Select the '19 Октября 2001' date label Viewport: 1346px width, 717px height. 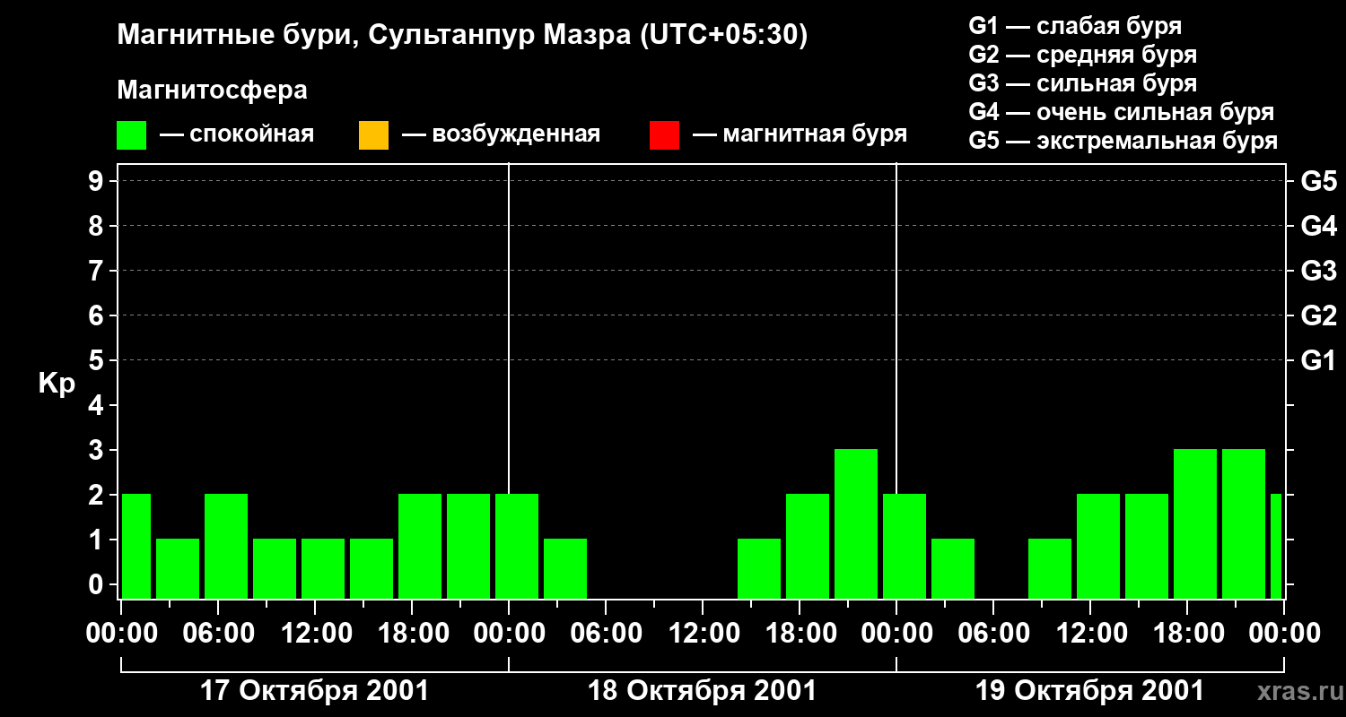tap(1089, 691)
